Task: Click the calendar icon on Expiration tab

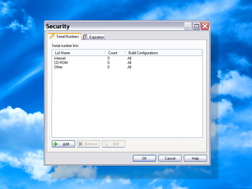Action: 85,37
